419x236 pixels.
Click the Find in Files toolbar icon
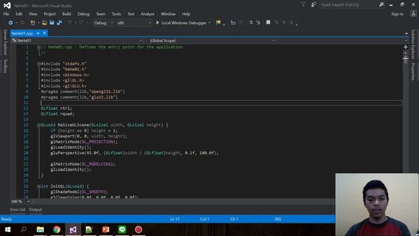[218, 23]
